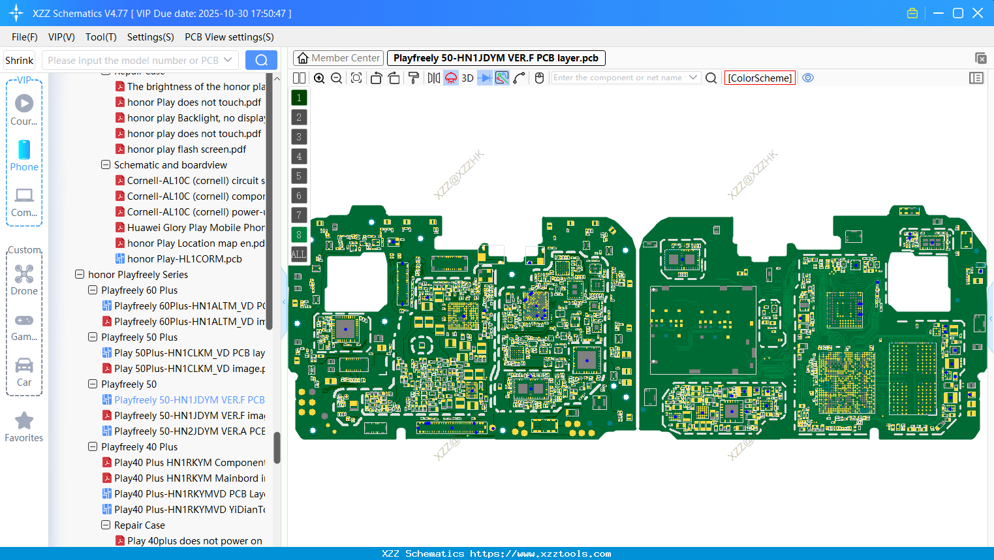Show ALL PCB layers
The image size is (994, 560).
[299, 254]
